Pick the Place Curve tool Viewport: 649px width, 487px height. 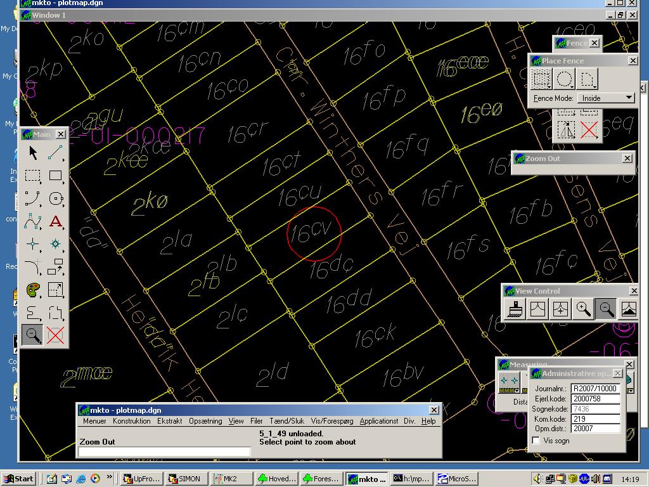(33, 221)
